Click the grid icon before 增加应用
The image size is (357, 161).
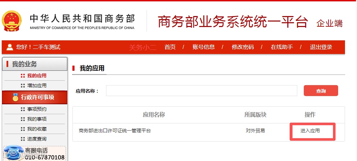click(x=23, y=86)
